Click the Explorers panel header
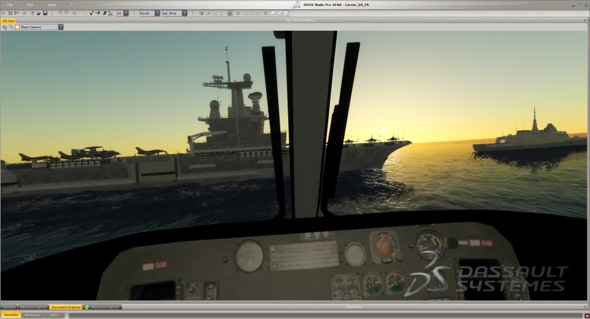Viewport: 590px width, 319px height. click(x=354, y=307)
